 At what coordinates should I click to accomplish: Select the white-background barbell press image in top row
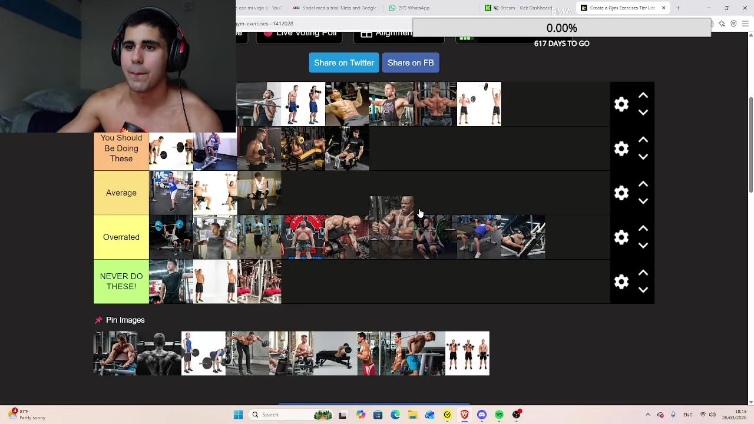coord(479,104)
